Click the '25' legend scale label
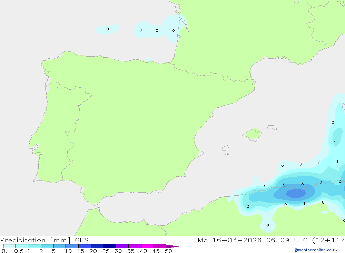 [x=106, y=251]
